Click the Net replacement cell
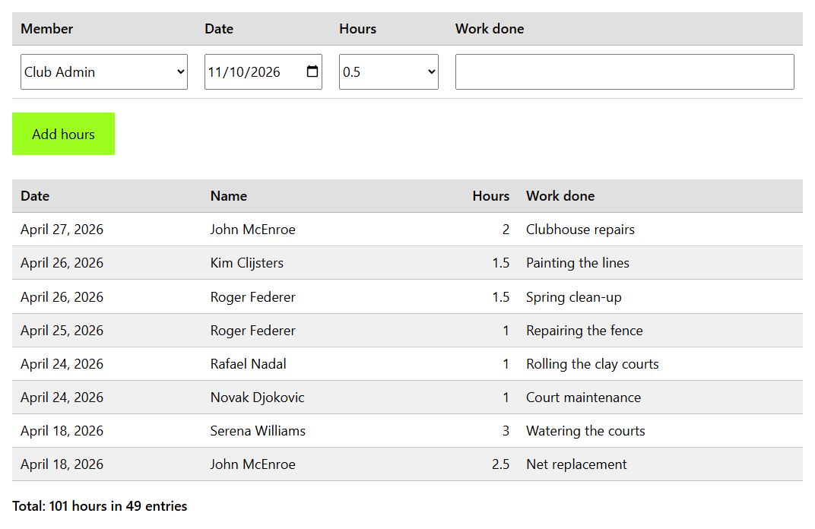This screenshot has width=815, height=529. (x=576, y=464)
